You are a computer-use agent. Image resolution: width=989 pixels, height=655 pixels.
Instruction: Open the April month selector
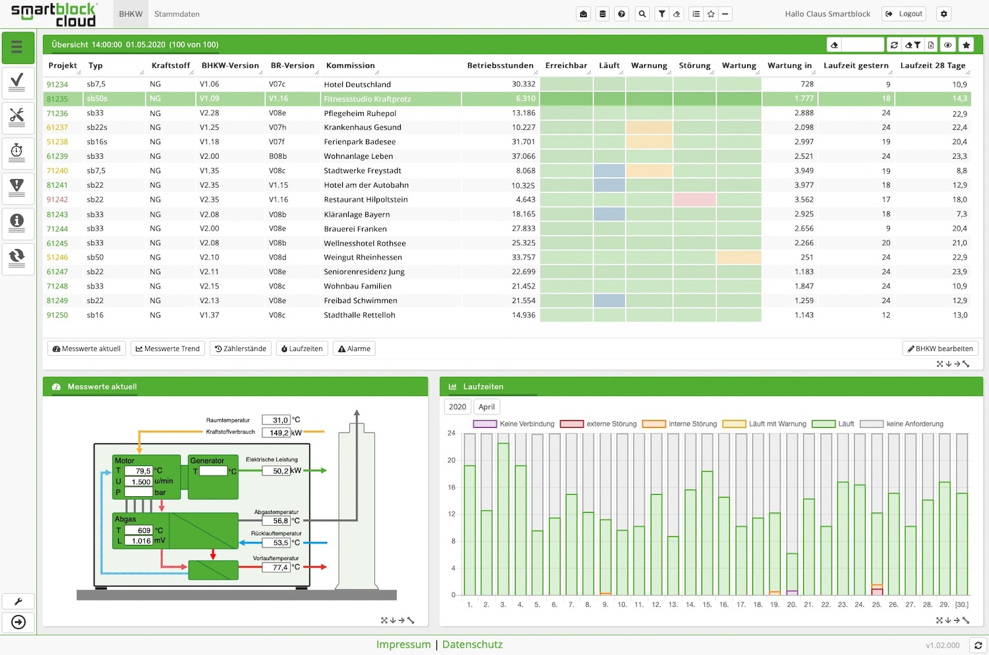pyautogui.click(x=487, y=407)
